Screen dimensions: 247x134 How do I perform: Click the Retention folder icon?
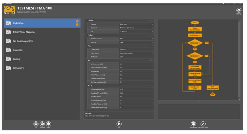coord(8,50)
